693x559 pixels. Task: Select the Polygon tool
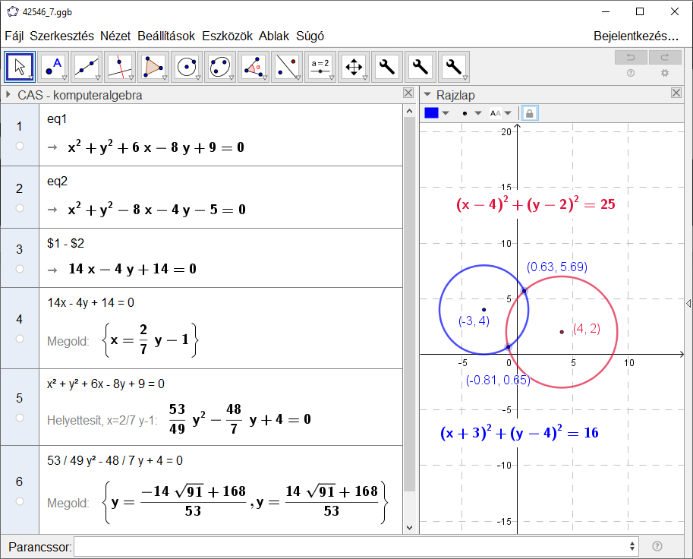tap(153, 67)
